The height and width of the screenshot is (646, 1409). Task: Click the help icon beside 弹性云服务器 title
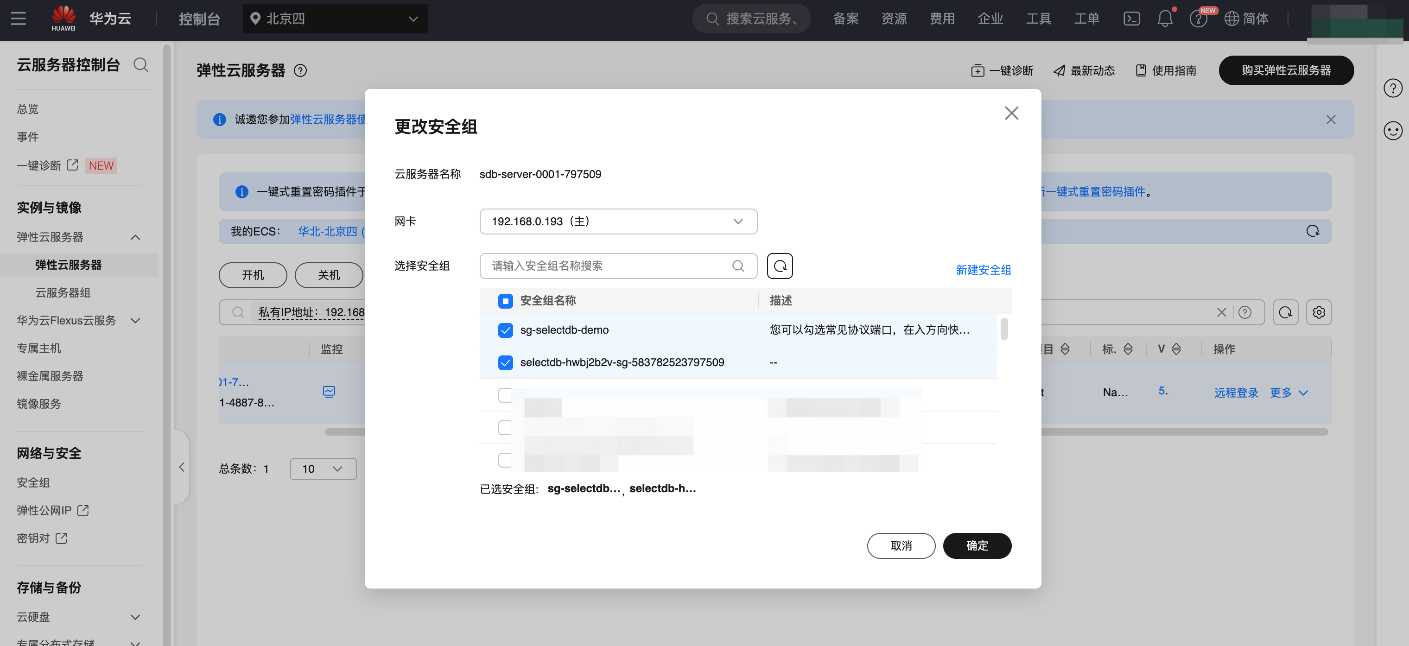coord(300,70)
